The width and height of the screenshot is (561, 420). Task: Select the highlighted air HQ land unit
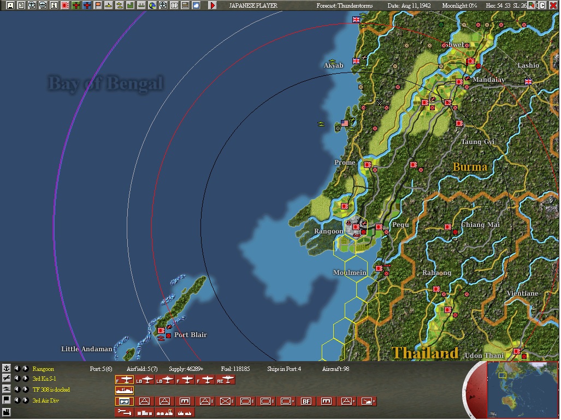(124, 401)
